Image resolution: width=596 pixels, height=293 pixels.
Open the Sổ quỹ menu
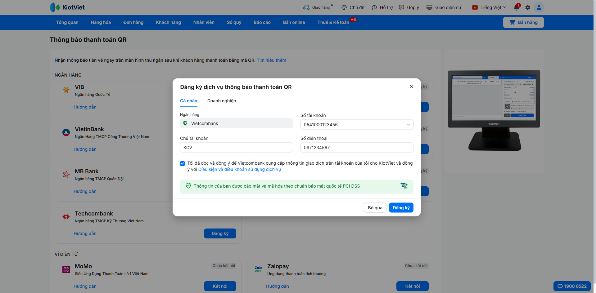click(x=234, y=22)
